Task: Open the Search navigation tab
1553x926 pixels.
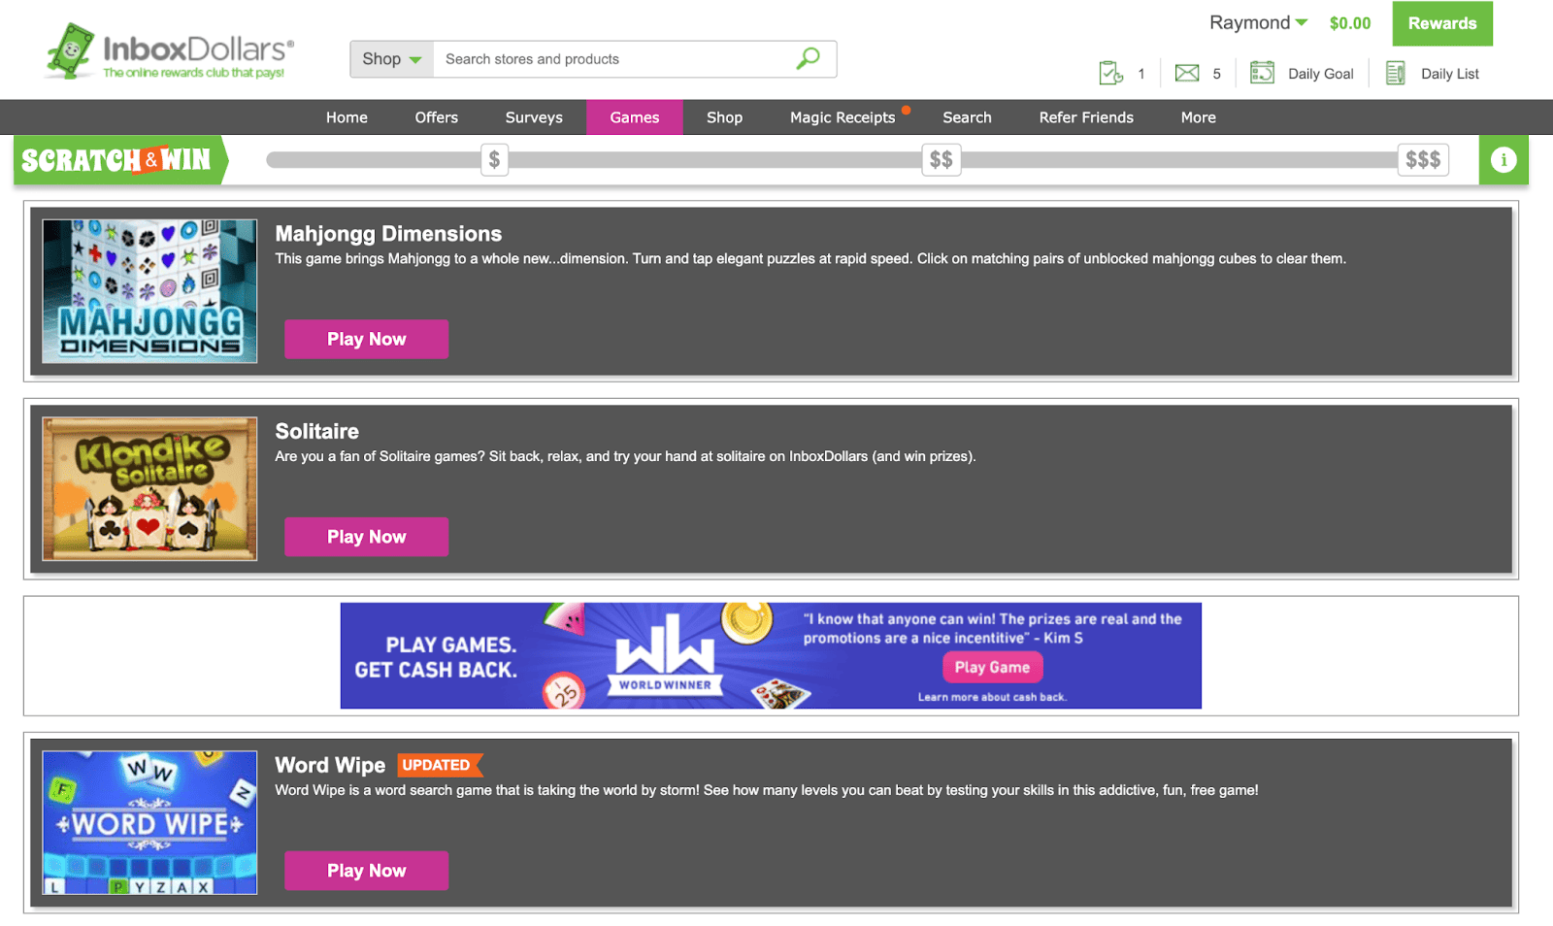Action: [967, 117]
